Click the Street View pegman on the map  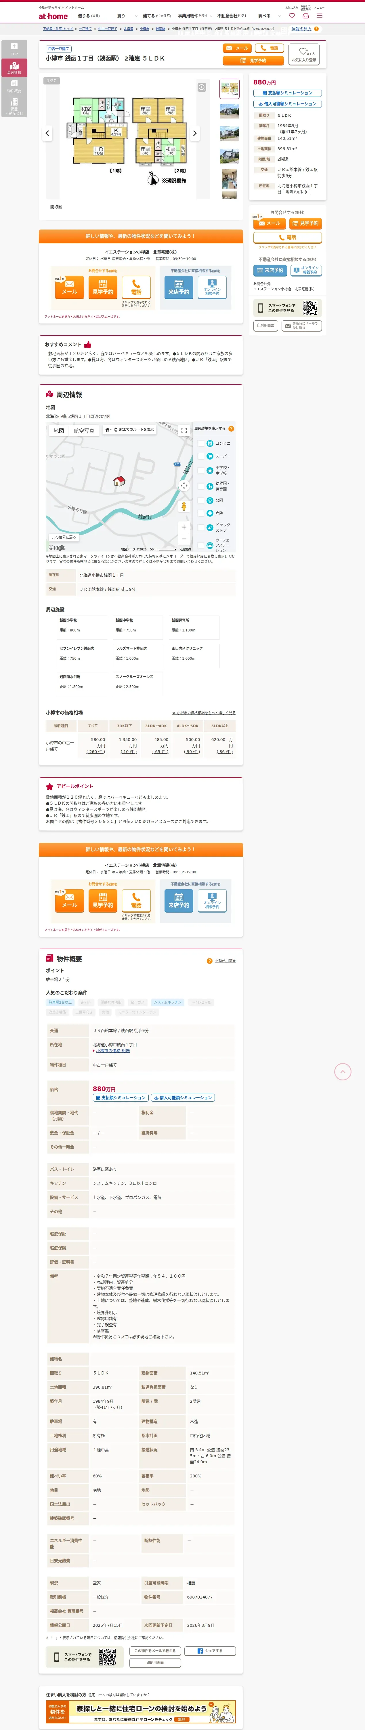point(184,506)
